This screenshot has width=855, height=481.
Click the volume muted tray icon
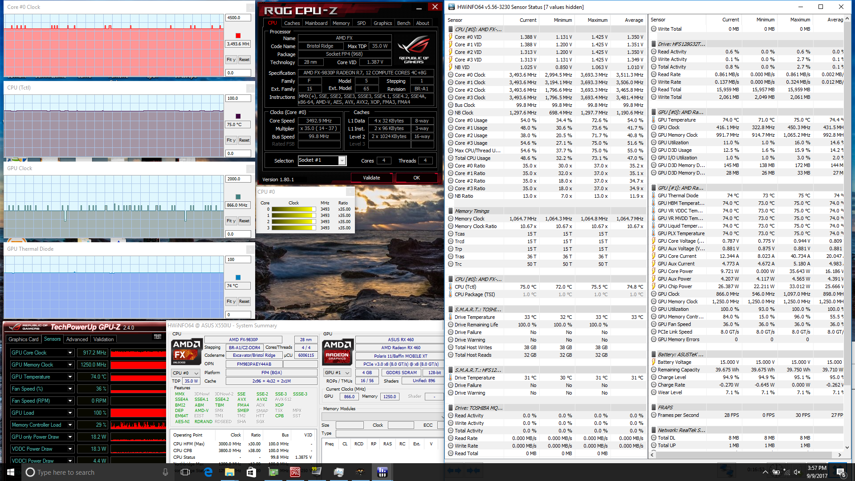[797, 472]
